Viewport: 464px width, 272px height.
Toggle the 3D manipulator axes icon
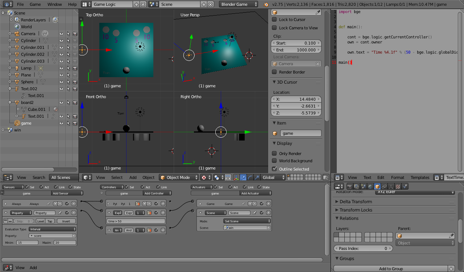pos(236,177)
